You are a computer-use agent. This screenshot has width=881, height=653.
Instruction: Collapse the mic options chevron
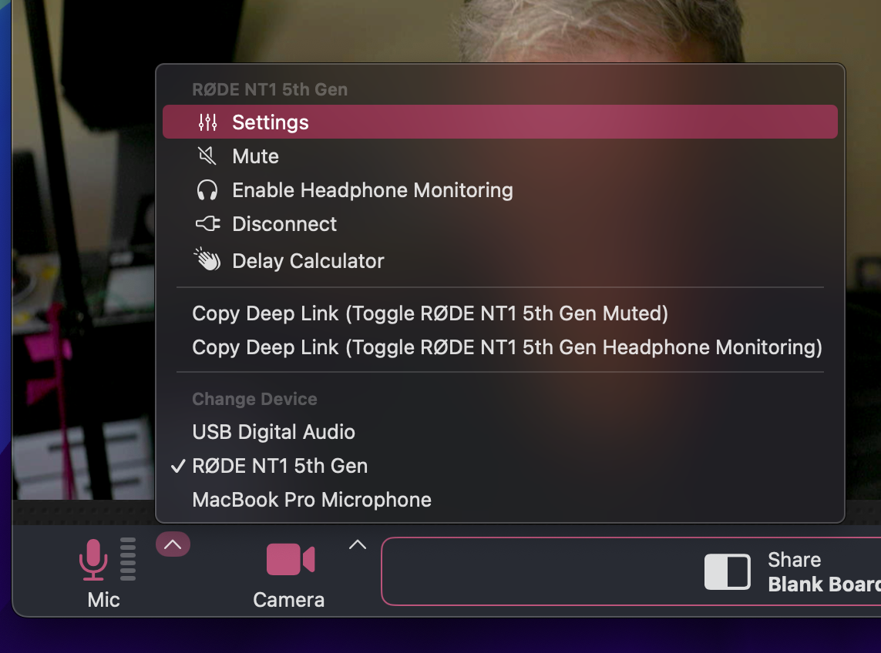click(x=173, y=544)
